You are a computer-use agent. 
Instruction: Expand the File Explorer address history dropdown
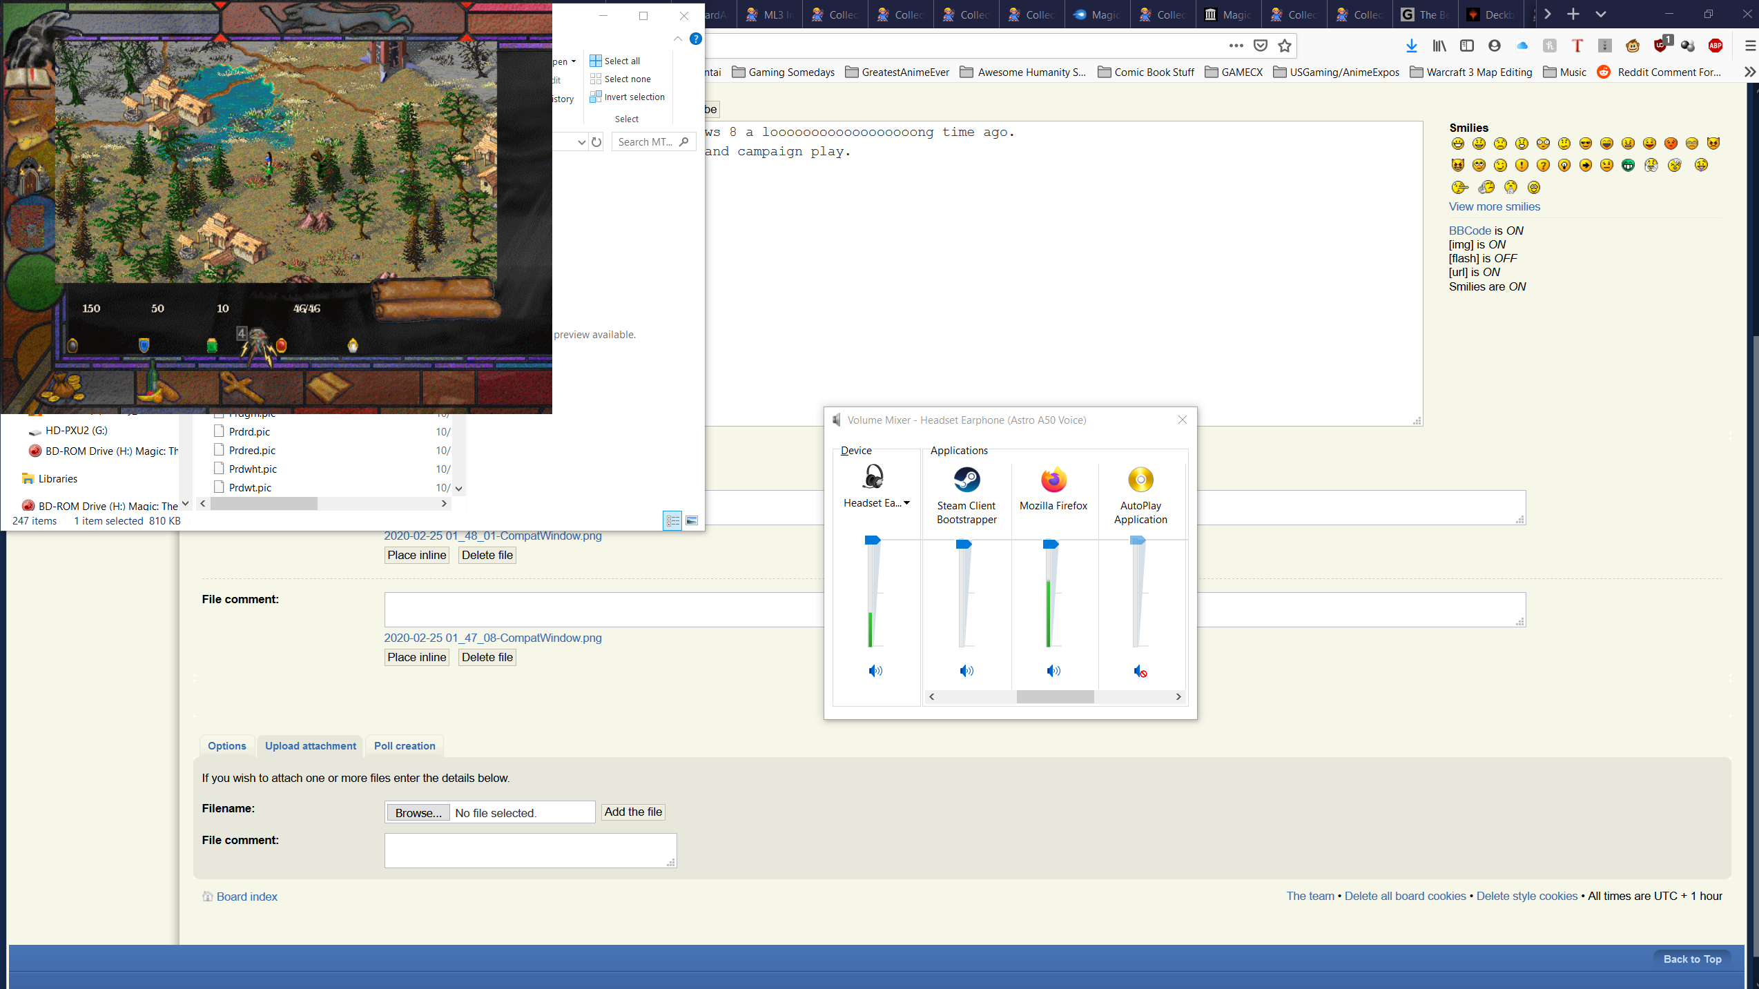(581, 142)
